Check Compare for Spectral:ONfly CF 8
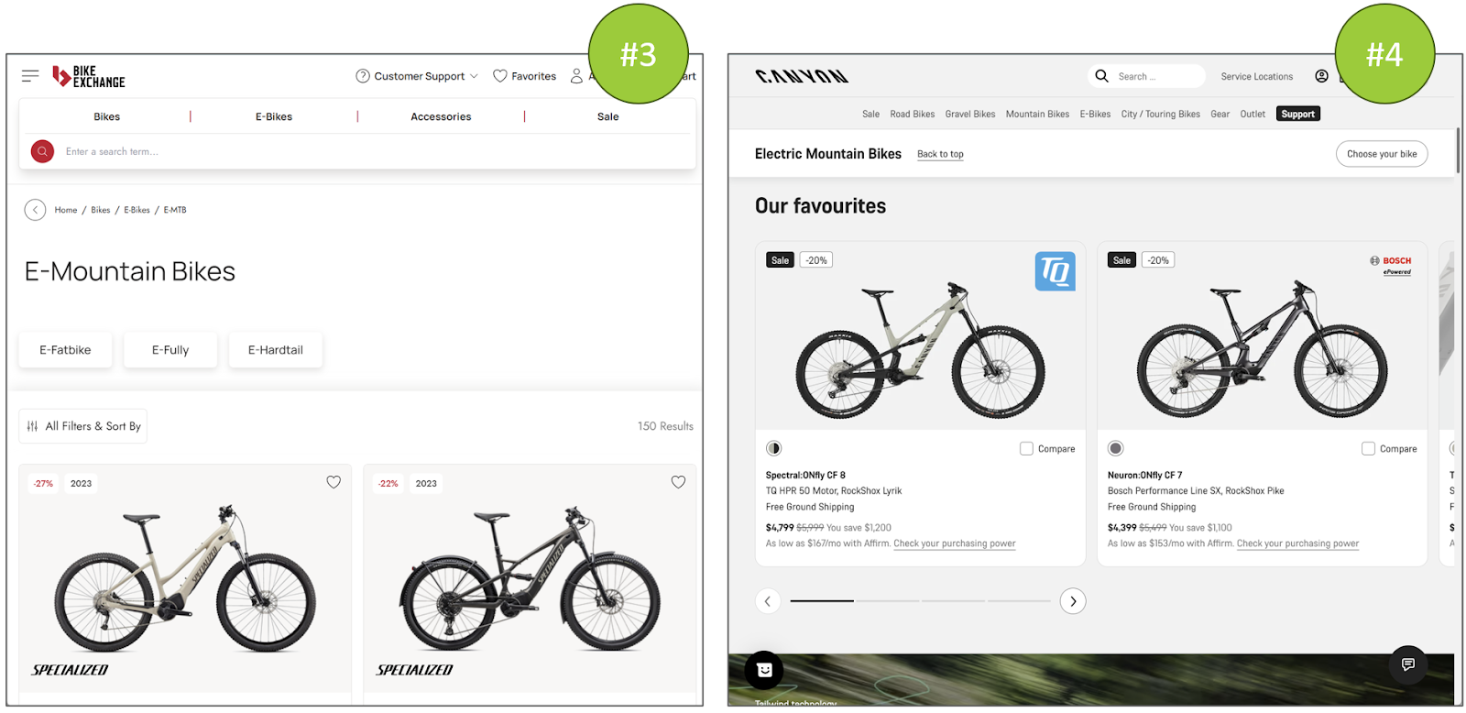1466x713 pixels. 1026,448
